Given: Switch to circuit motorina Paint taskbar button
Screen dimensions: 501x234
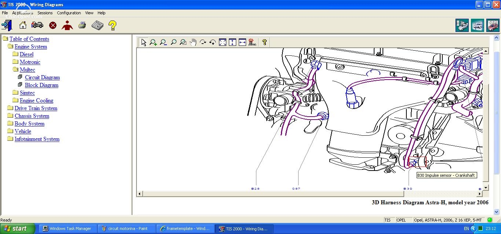Looking at the screenshot, I should tap(127, 228).
